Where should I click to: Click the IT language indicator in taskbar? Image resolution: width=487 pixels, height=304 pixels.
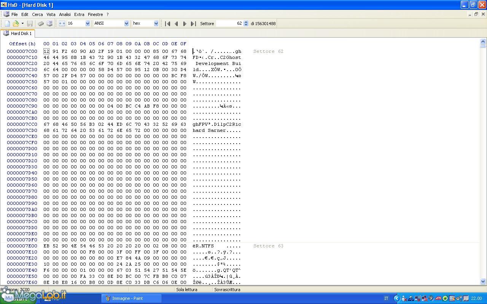(x=386, y=298)
